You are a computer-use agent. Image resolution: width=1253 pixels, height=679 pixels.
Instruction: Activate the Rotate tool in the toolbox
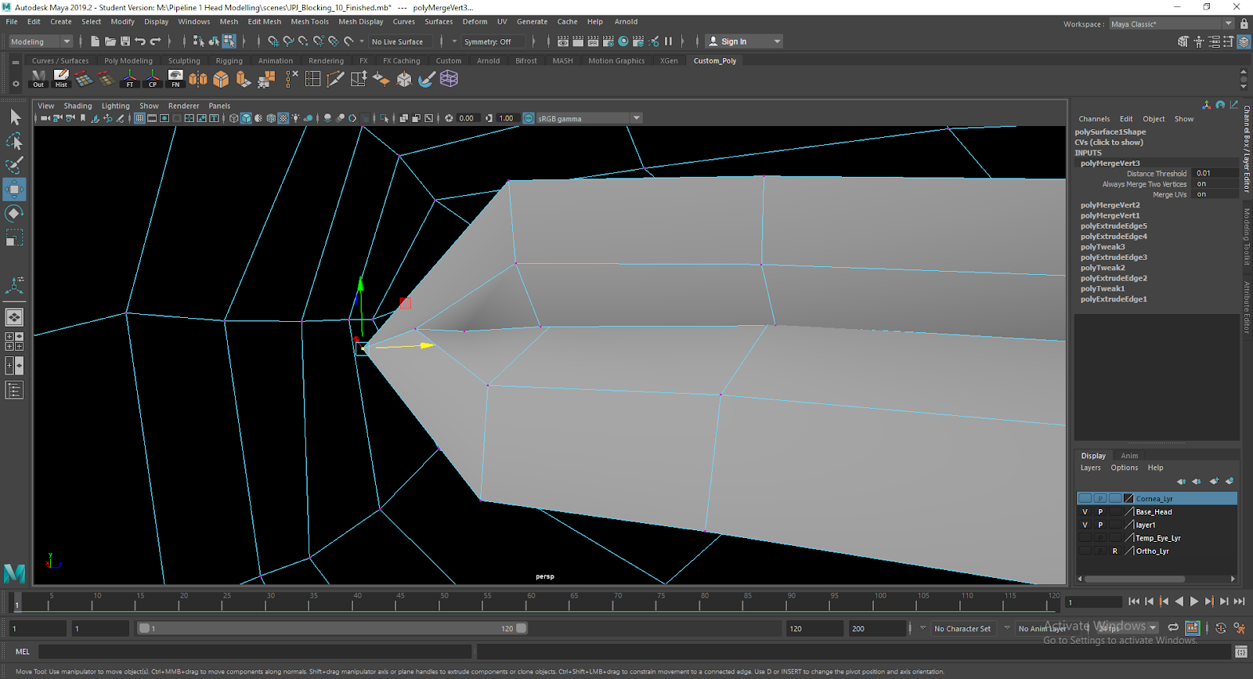tap(15, 214)
